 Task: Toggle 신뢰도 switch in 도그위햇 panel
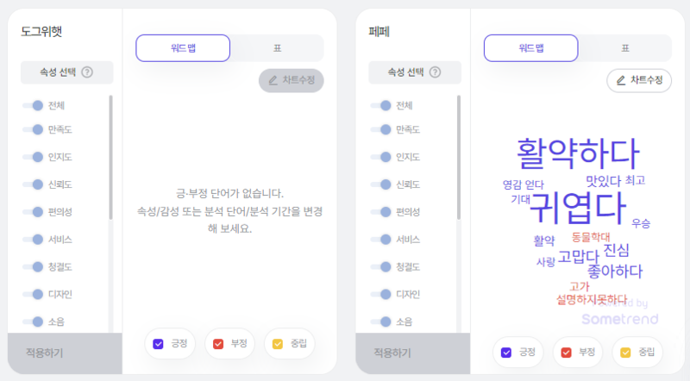click(33, 184)
